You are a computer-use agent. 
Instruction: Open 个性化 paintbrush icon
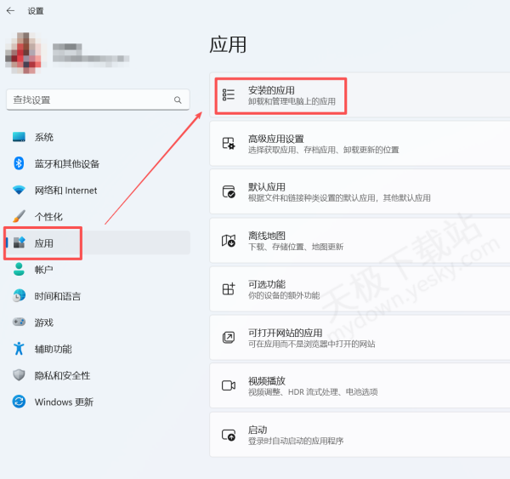click(19, 217)
